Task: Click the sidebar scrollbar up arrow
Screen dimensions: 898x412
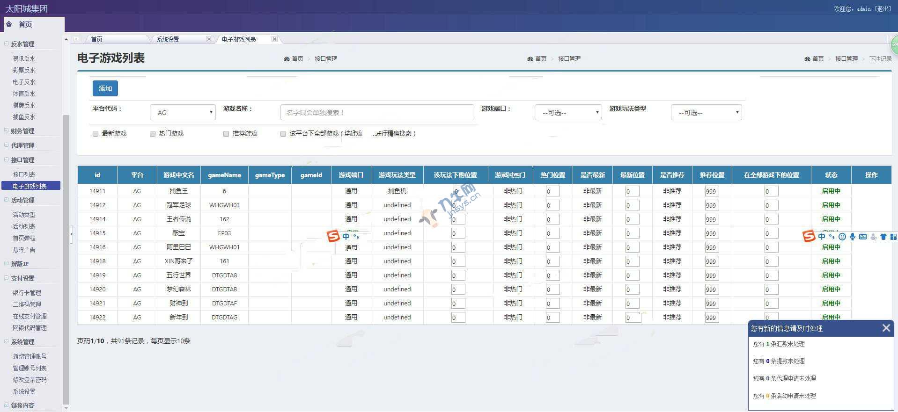Action: pyautogui.click(x=66, y=39)
